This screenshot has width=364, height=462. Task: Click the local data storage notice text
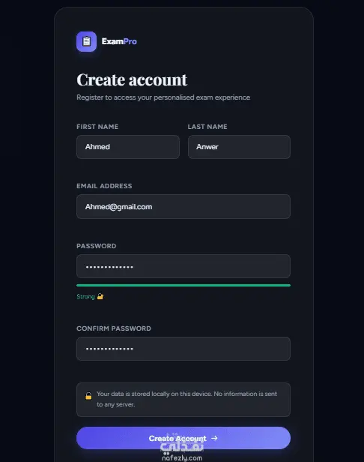tap(186, 399)
